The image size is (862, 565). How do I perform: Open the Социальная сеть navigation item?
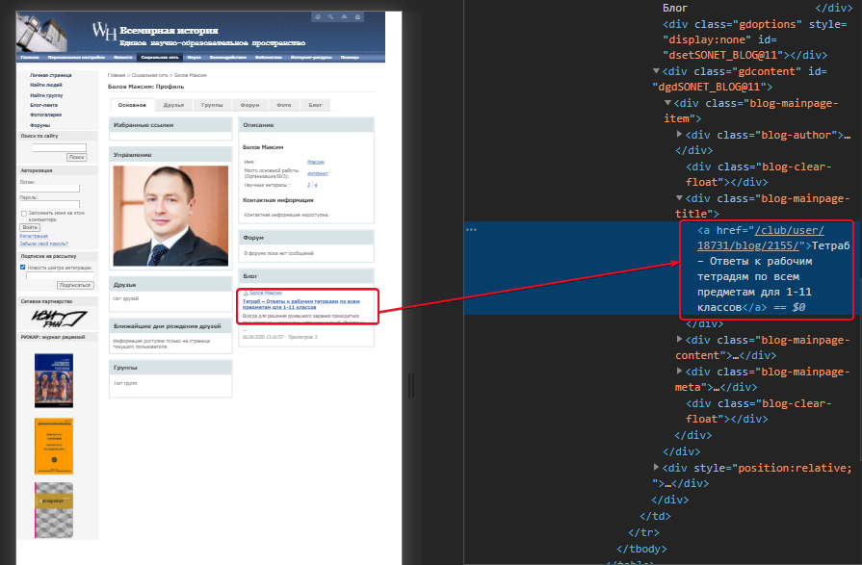pos(160,57)
